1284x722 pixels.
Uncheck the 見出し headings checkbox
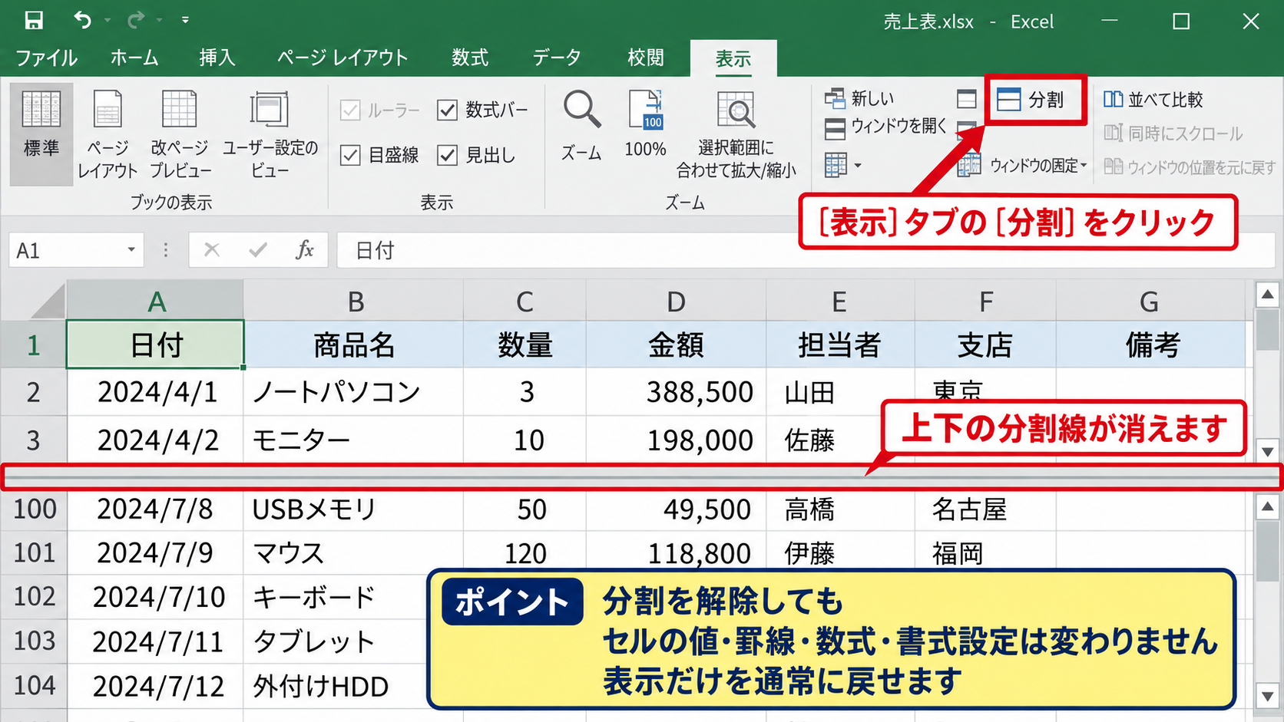[x=447, y=156]
